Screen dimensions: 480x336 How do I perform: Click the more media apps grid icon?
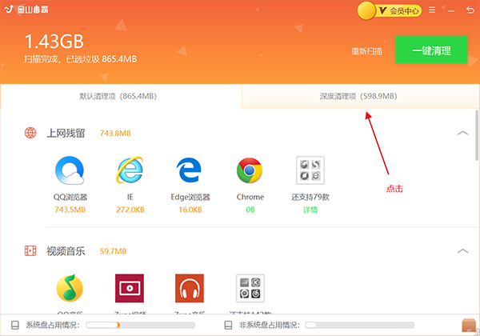[250, 288]
